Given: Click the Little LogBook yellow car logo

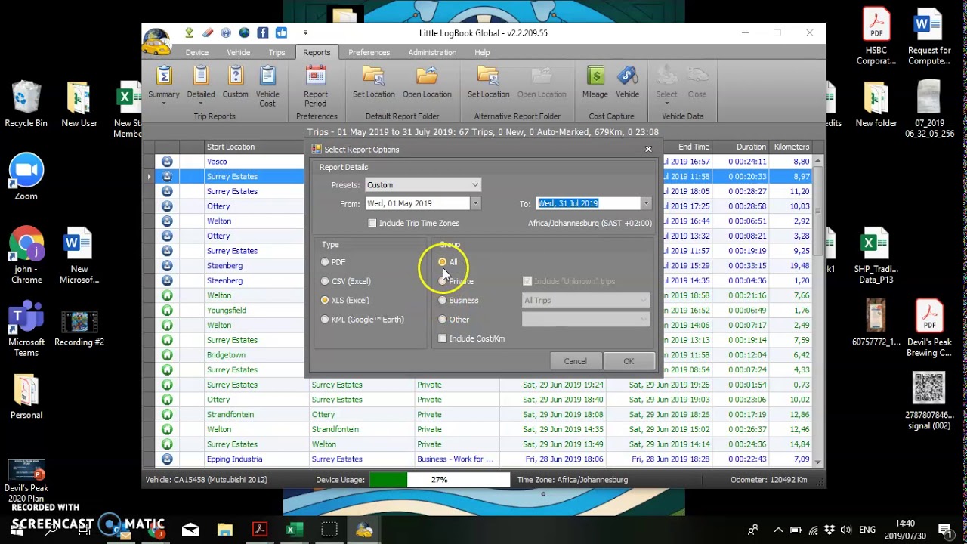Looking at the screenshot, I should [x=156, y=42].
